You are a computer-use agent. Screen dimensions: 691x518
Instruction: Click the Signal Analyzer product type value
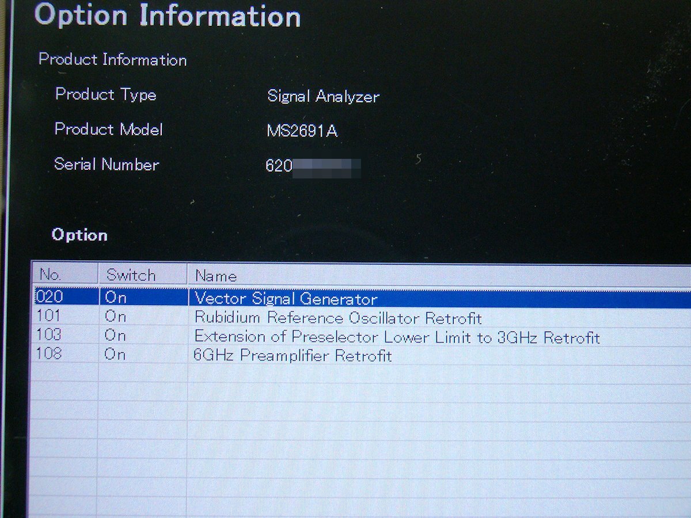[x=323, y=97]
